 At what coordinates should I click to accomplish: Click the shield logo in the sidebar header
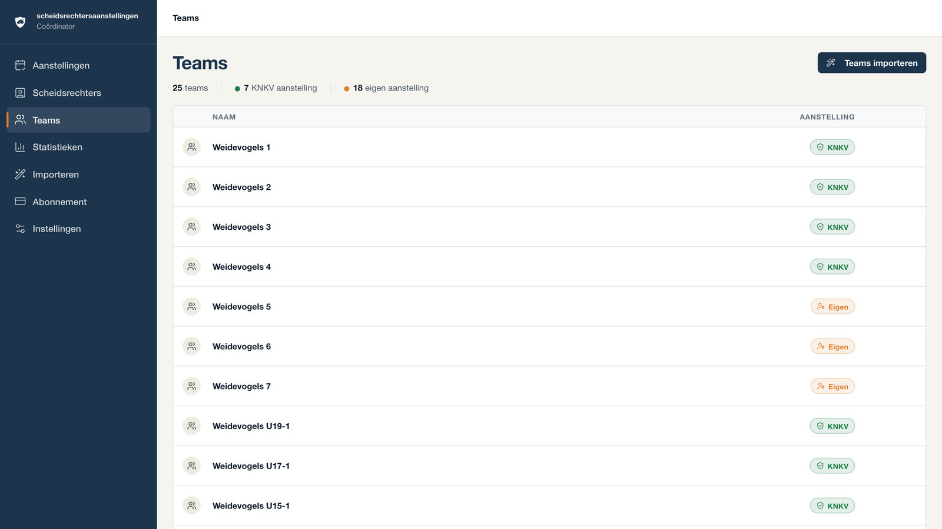coord(20,22)
